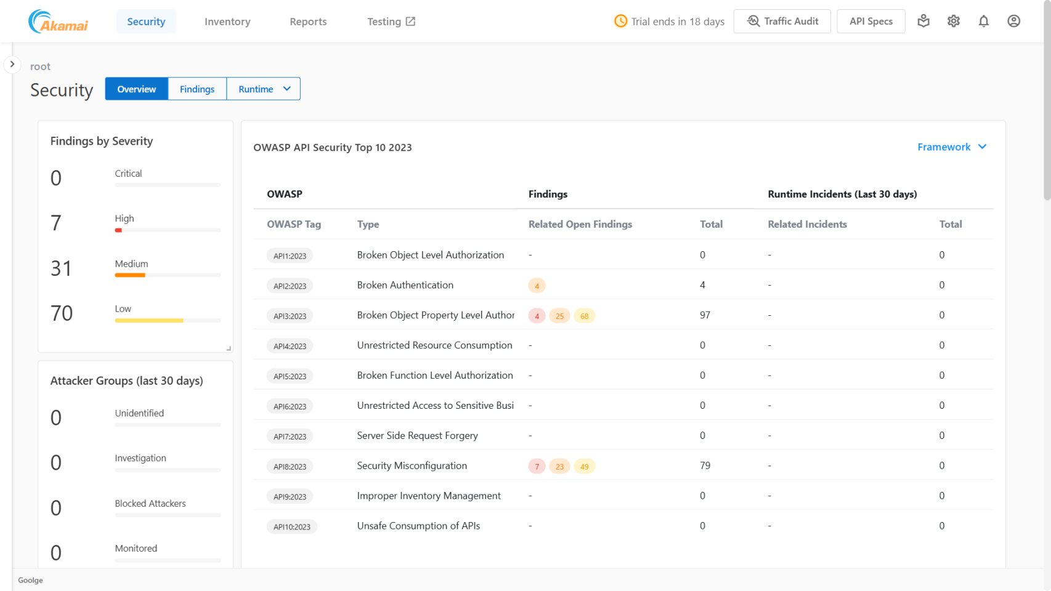
Task: Click the API8:2023 OWASP tag
Action: click(290, 467)
